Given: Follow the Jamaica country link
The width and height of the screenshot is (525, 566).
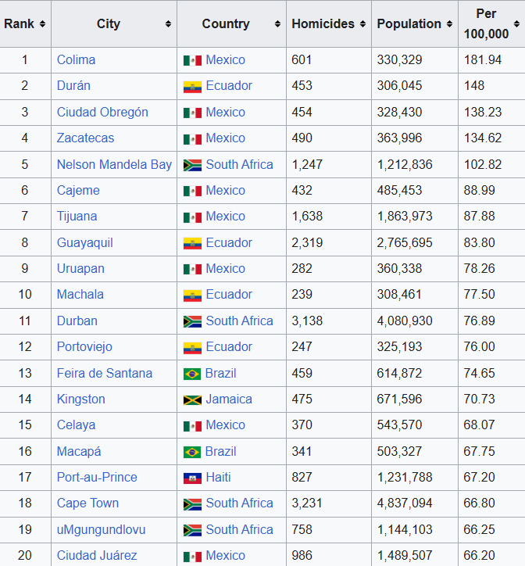Looking at the screenshot, I should tap(229, 399).
